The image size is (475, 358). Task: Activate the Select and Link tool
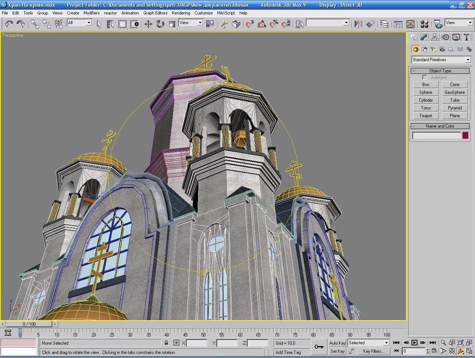(35, 24)
